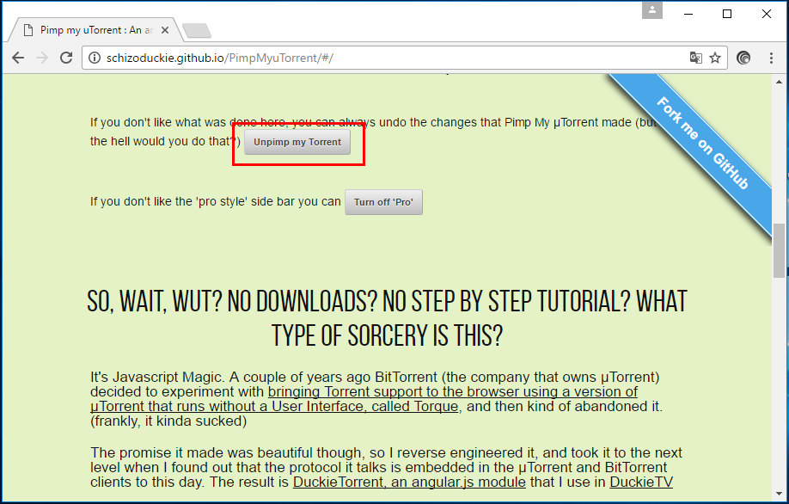Viewport: 789px width, 504px height.
Task: Click the site information icon in address bar
Action: coord(94,58)
